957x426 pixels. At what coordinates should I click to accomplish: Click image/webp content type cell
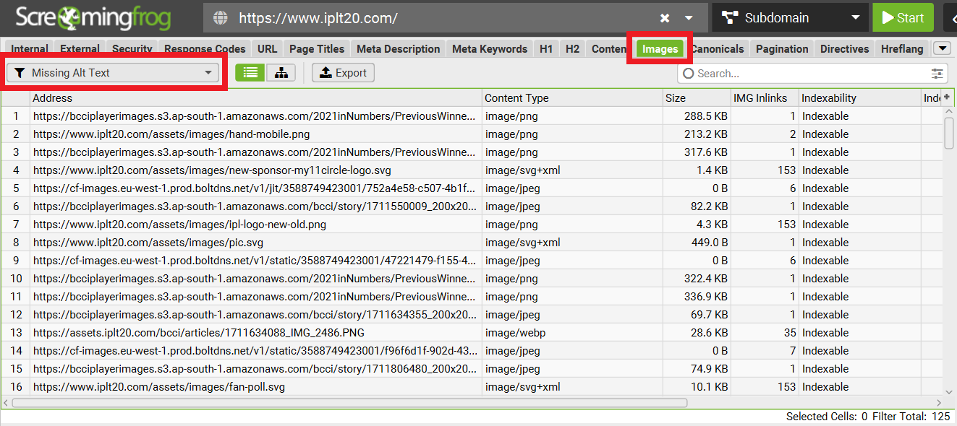click(x=572, y=333)
